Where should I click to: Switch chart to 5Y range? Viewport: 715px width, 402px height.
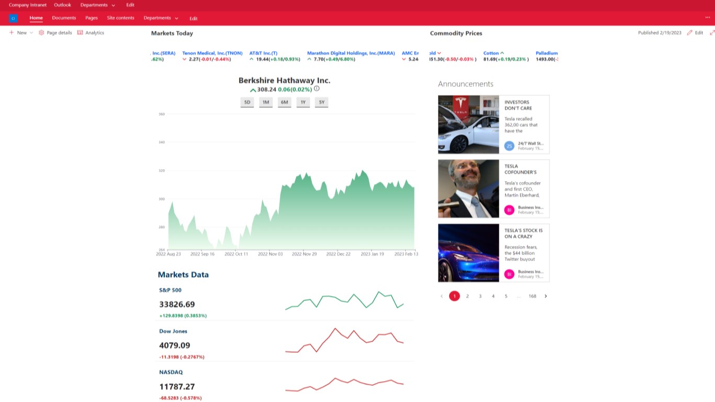[x=321, y=102]
